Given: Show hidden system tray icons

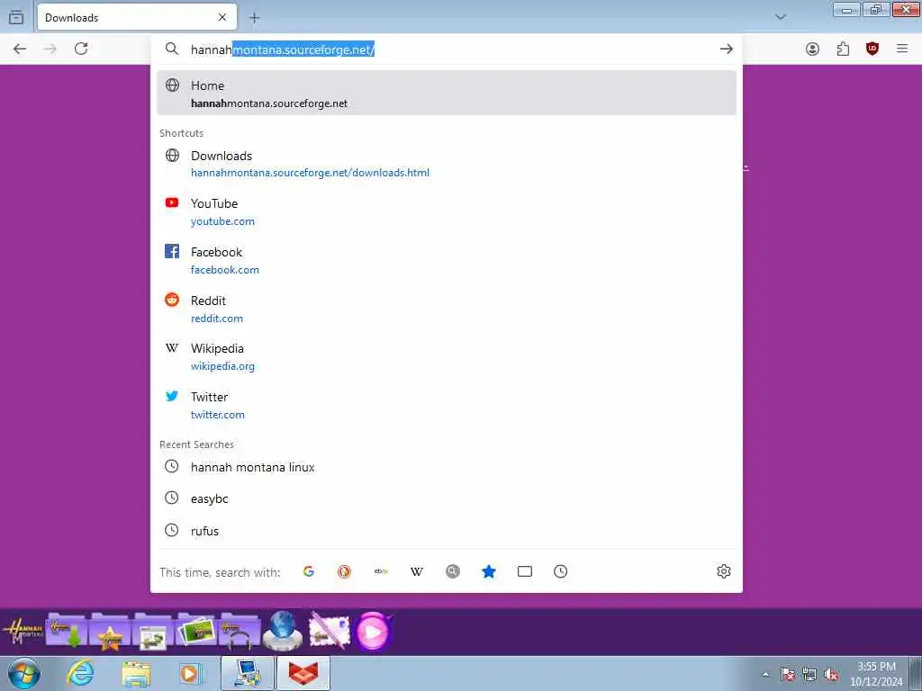Looking at the screenshot, I should [x=765, y=674].
